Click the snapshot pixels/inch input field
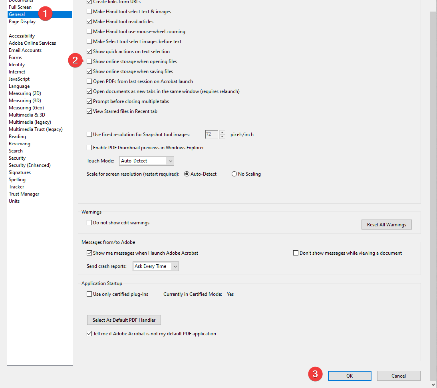This screenshot has height=388, width=437. click(211, 135)
